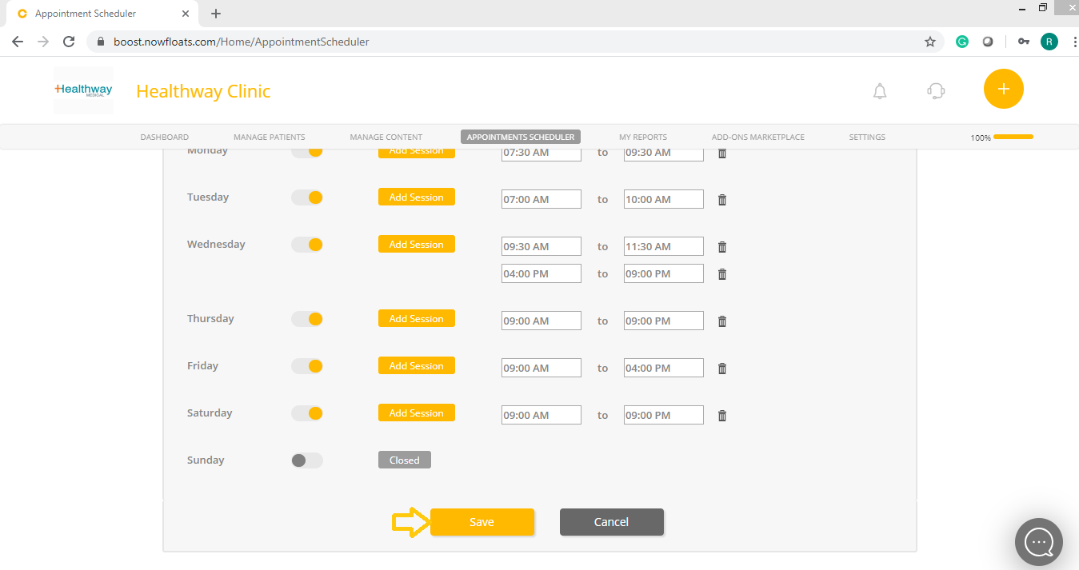Open the Chrome three-dot menu
1079x570 pixels.
pyautogui.click(x=1073, y=42)
